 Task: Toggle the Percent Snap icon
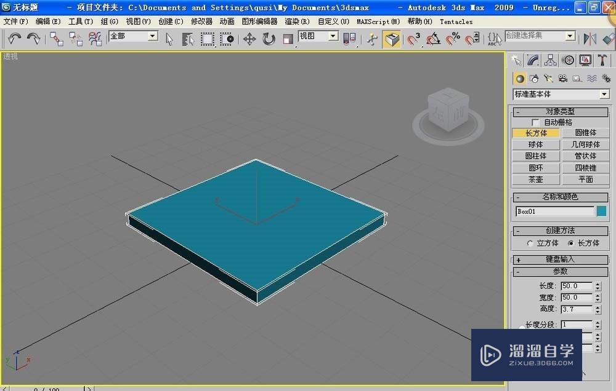coord(453,39)
